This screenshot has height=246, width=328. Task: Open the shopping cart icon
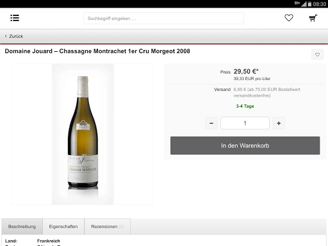click(x=313, y=18)
